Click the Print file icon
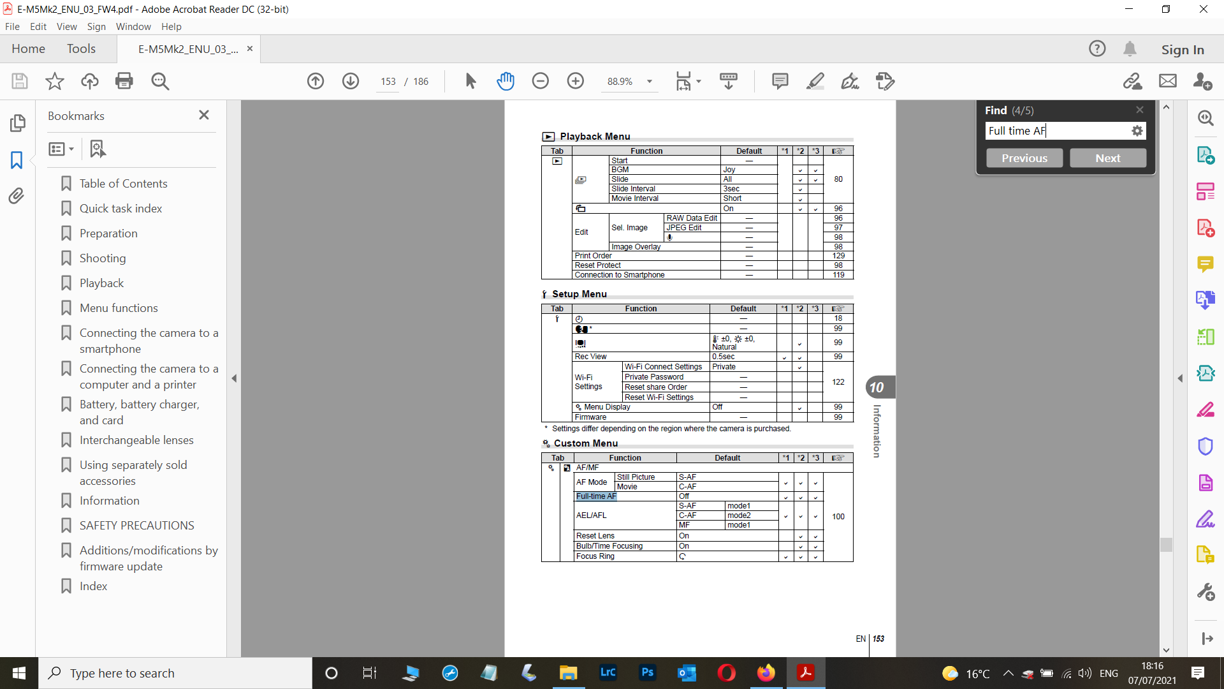Viewport: 1224px width, 689px height. coord(124,81)
